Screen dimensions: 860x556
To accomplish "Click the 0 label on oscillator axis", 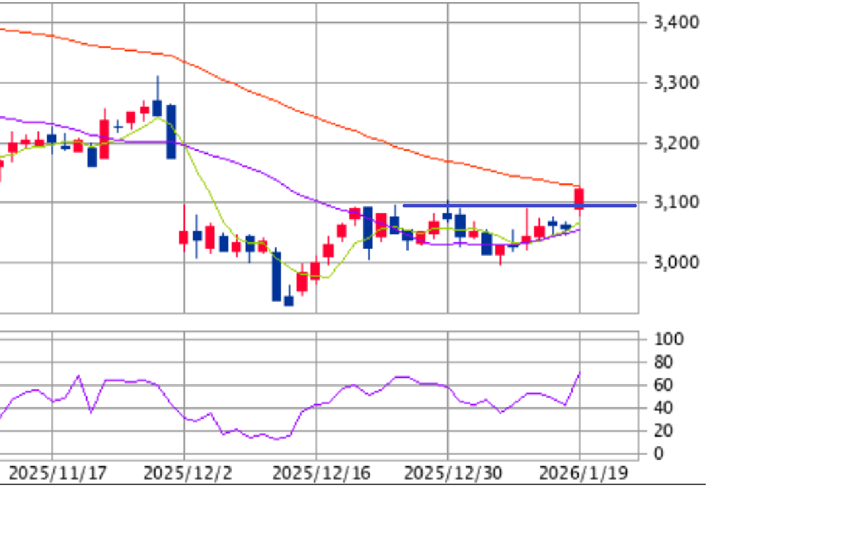I will 659,454.
